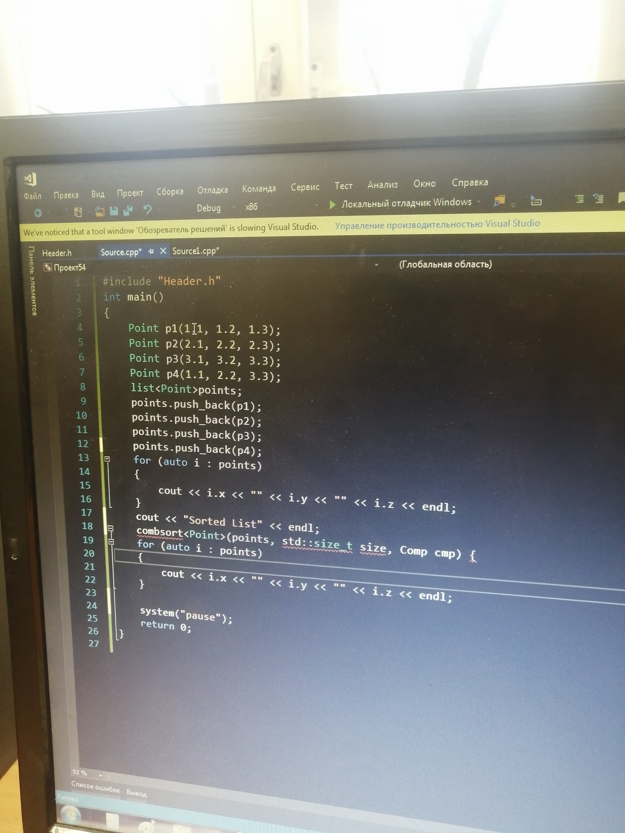Click line number 10 in the gutter

81,416
